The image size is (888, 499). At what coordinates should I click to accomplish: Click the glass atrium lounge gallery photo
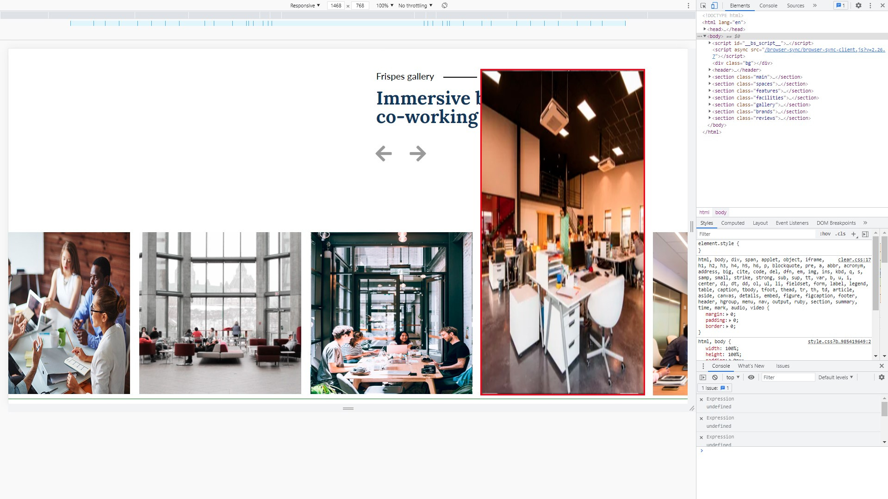(220, 313)
